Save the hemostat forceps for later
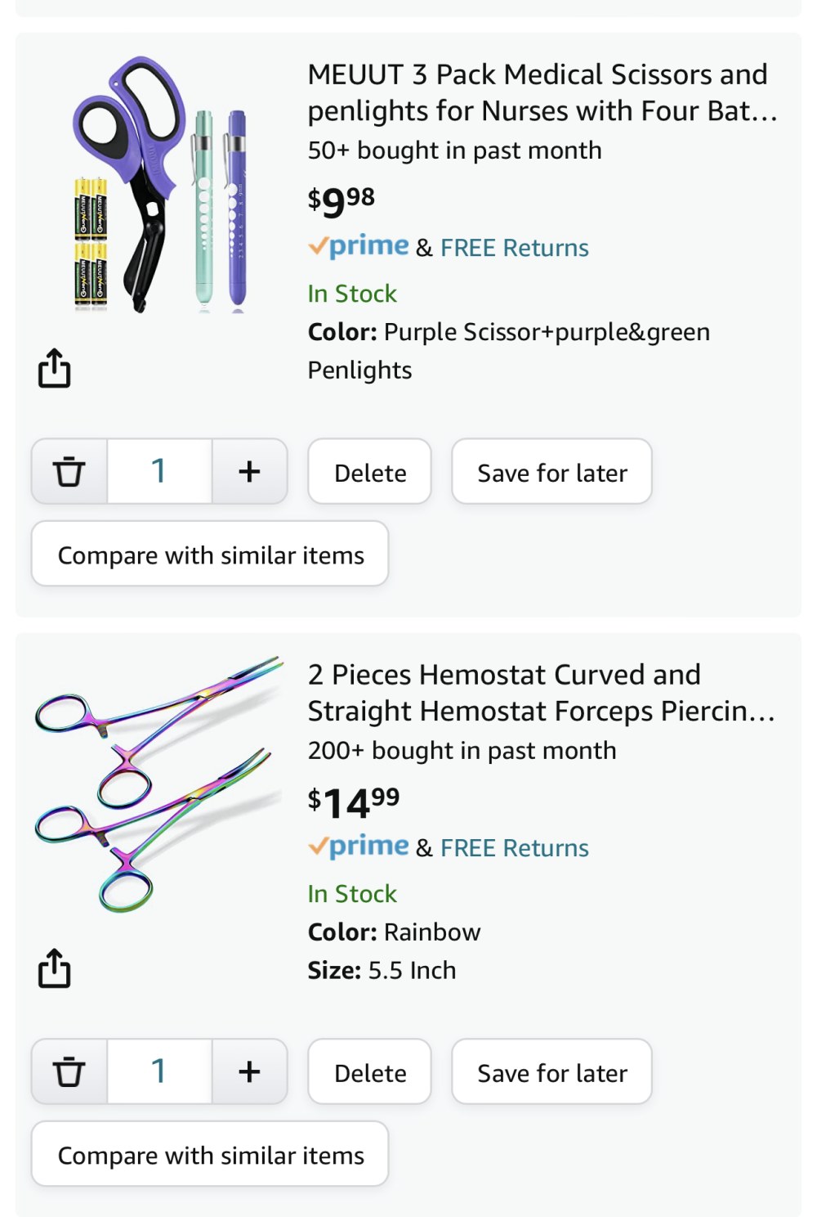This screenshot has width=817, height=1217. (x=551, y=1071)
